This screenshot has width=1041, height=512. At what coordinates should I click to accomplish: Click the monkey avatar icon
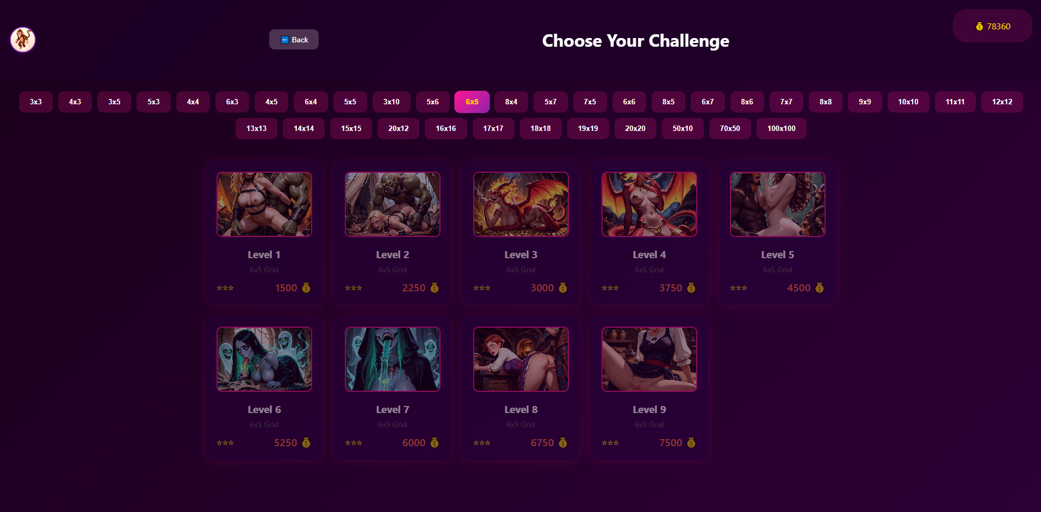click(x=23, y=40)
